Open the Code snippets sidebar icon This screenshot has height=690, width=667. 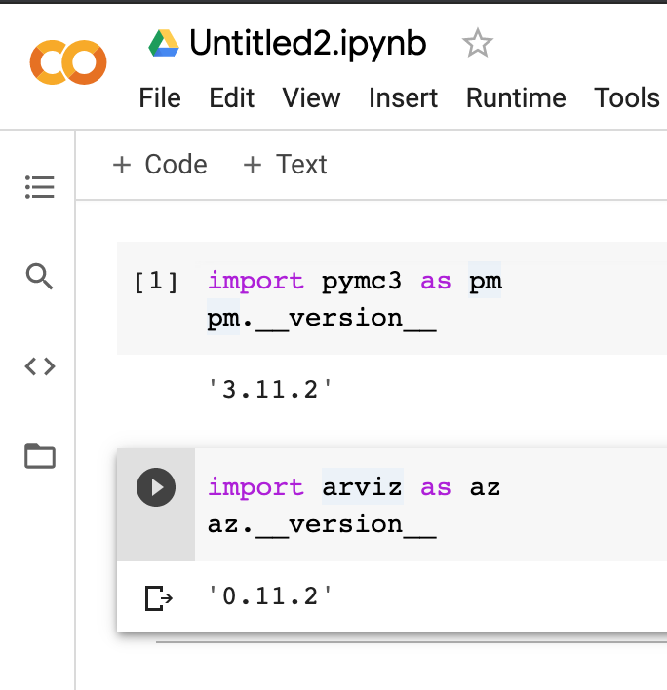(40, 366)
